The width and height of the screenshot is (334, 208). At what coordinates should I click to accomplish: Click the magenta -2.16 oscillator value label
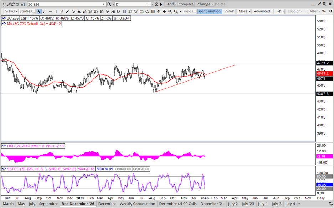[324, 156]
